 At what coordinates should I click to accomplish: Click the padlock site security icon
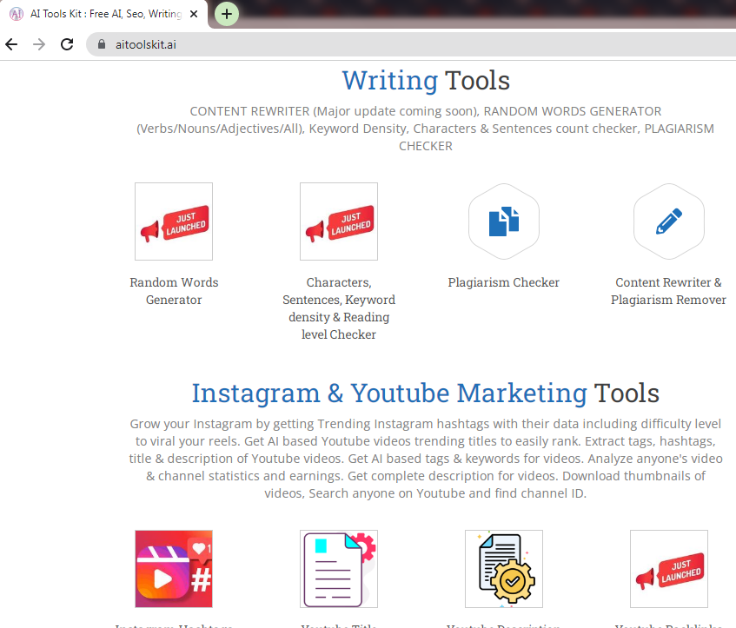coord(102,44)
